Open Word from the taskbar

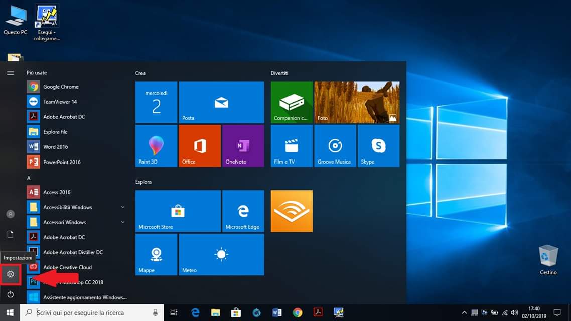pos(277,312)
